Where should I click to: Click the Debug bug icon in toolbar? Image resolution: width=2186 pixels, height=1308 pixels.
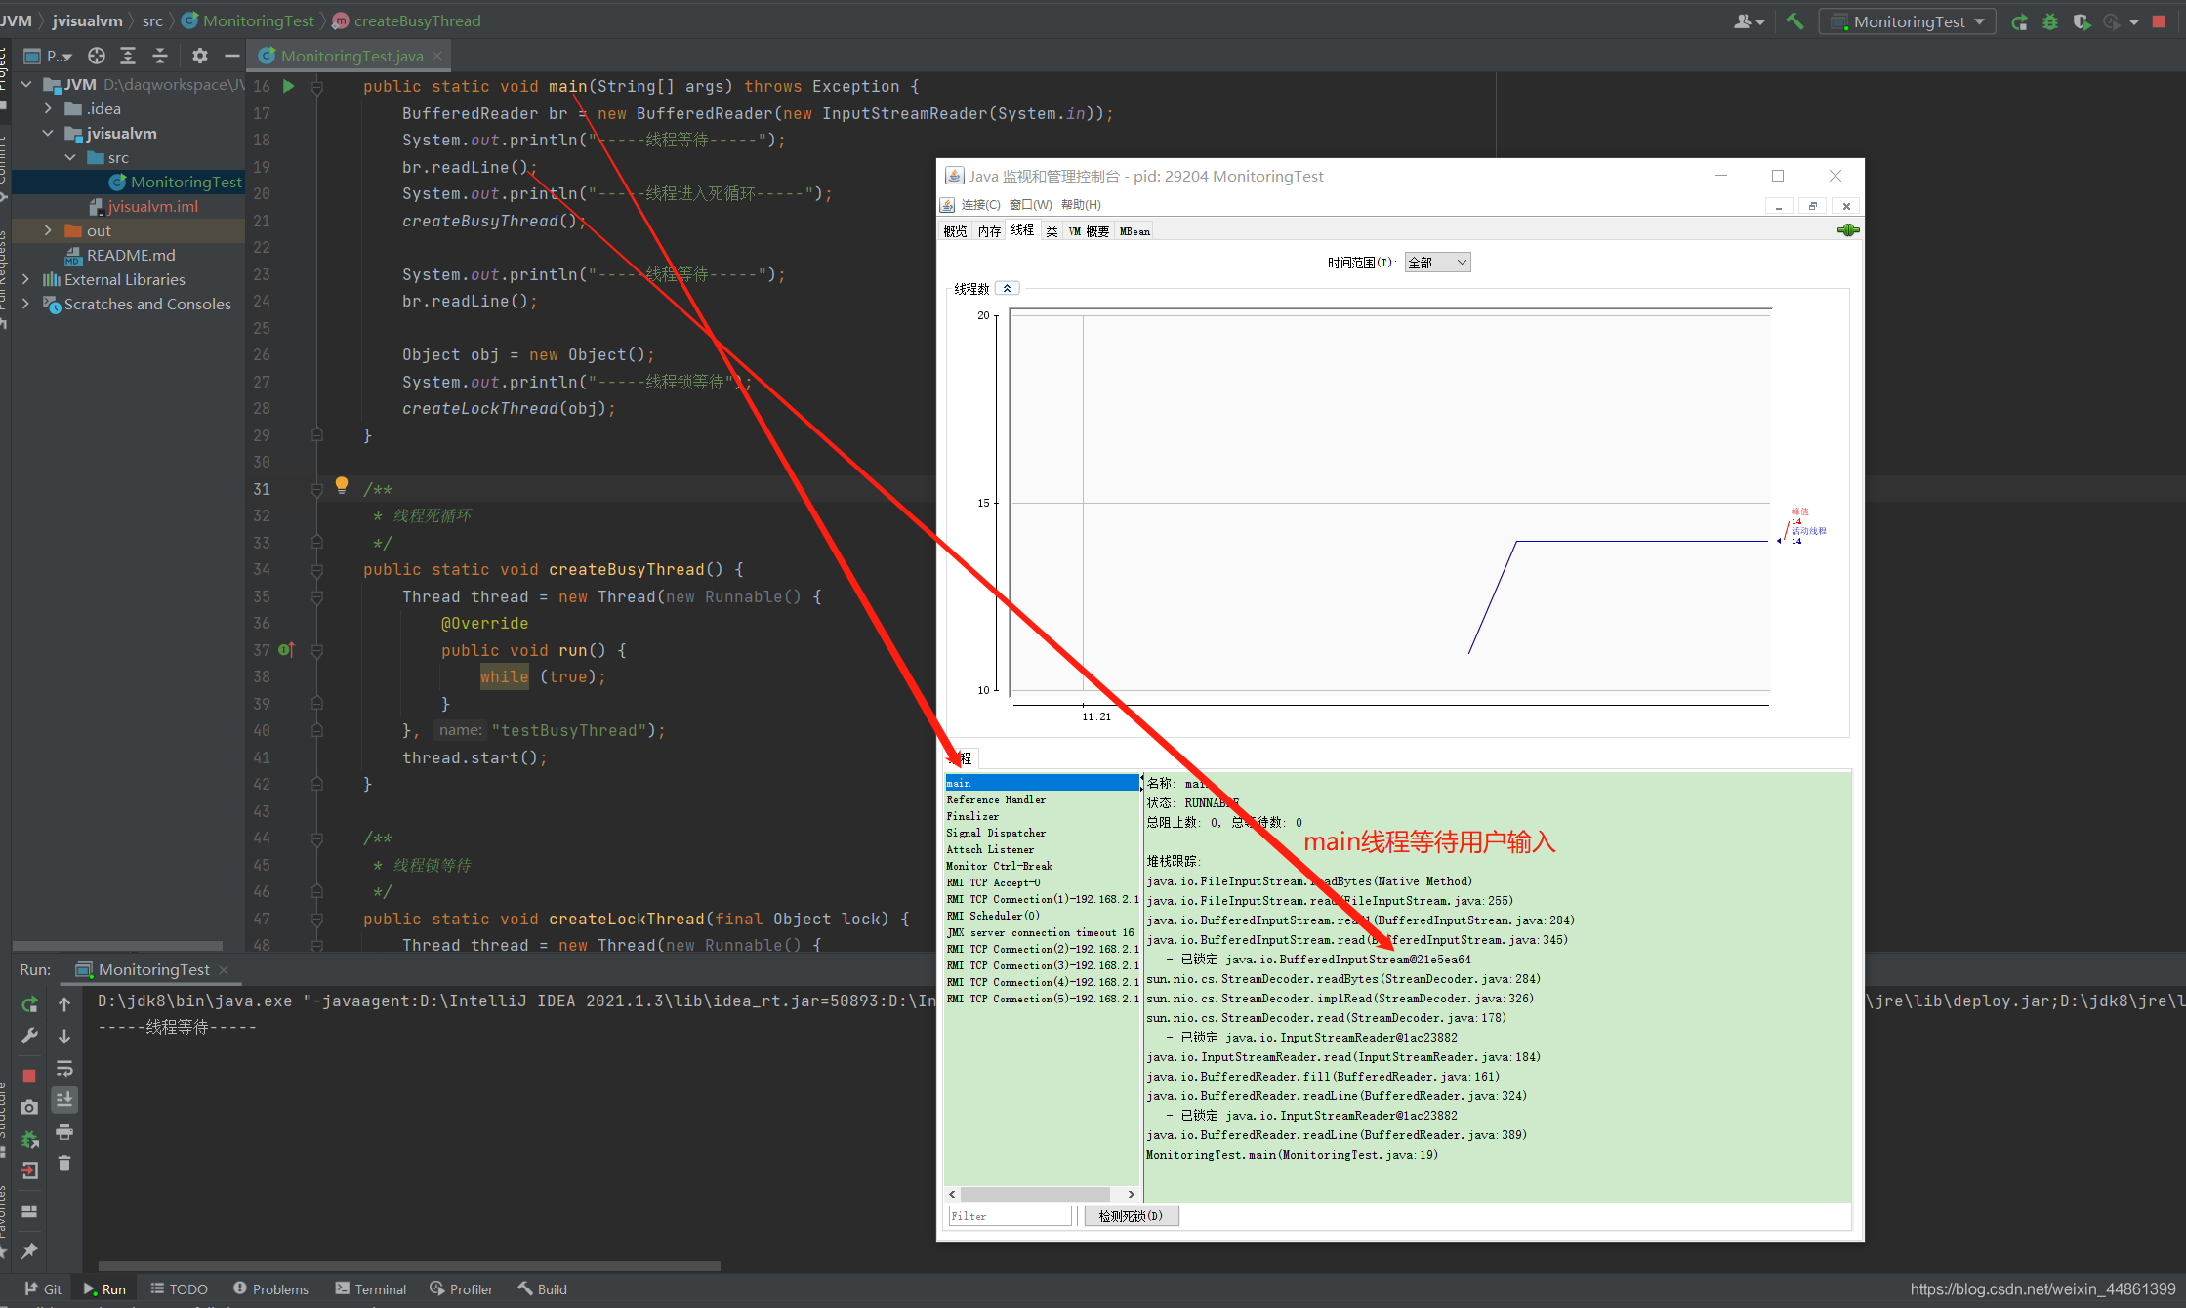point(2050,21)
